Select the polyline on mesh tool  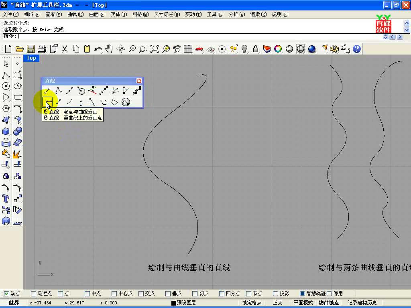click(x=126, y=101)
